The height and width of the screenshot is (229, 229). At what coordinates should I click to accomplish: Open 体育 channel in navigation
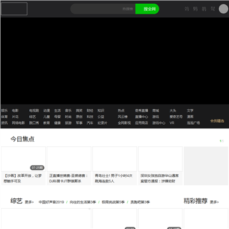pos(4,117)
